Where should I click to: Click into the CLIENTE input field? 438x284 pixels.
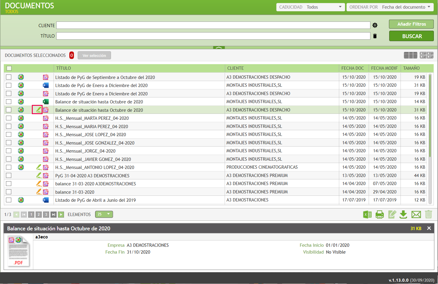213,25
